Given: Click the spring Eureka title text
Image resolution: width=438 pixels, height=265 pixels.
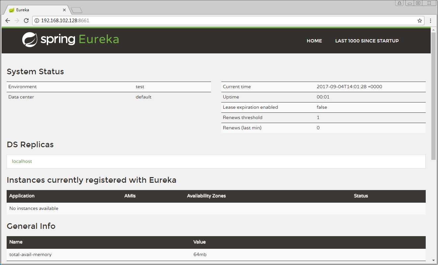Looking at the screenshot, I should point(80,39).
